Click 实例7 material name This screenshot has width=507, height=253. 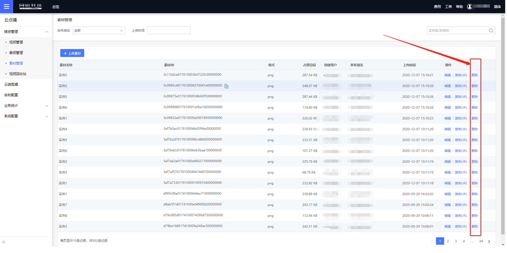63,205
